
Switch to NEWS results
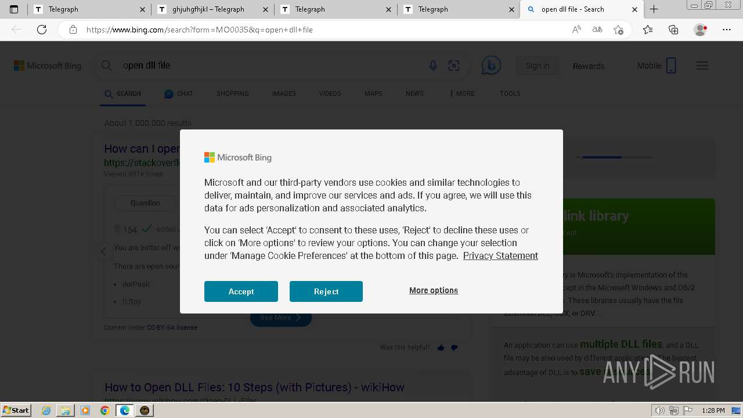pos(414,93)
